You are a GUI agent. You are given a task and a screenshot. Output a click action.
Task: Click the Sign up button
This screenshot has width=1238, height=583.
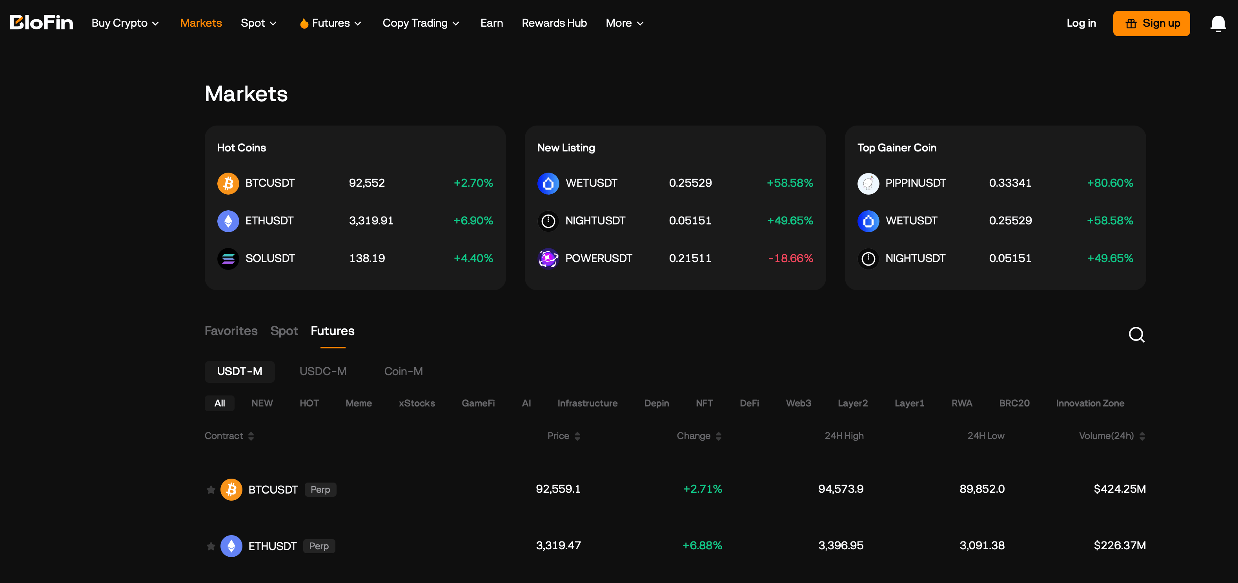[1151, 23]
